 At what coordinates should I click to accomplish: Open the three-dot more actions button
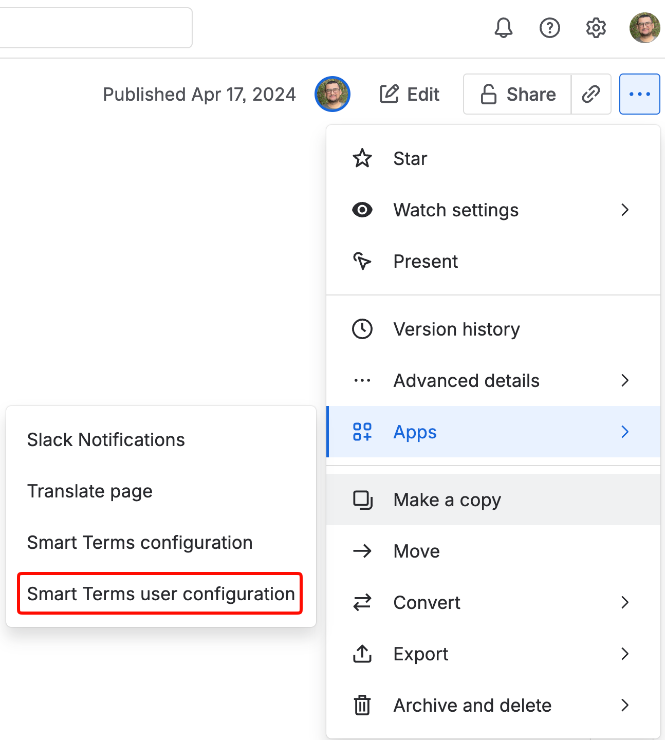[639, 94]
